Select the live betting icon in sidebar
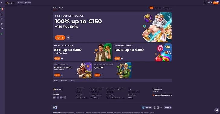The height and width of the screenshot is (114, 220). [x=2, y=19]
